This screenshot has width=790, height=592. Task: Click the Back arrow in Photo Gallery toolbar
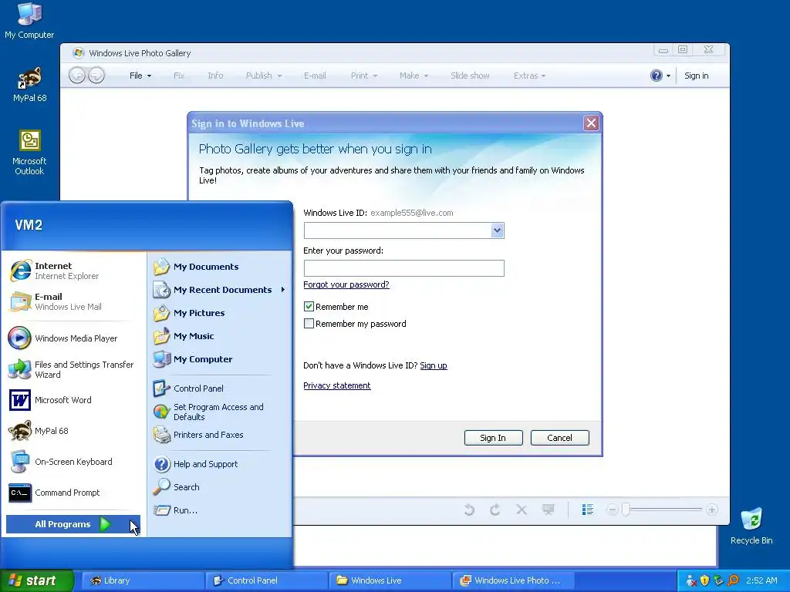[x=77, y=76]
